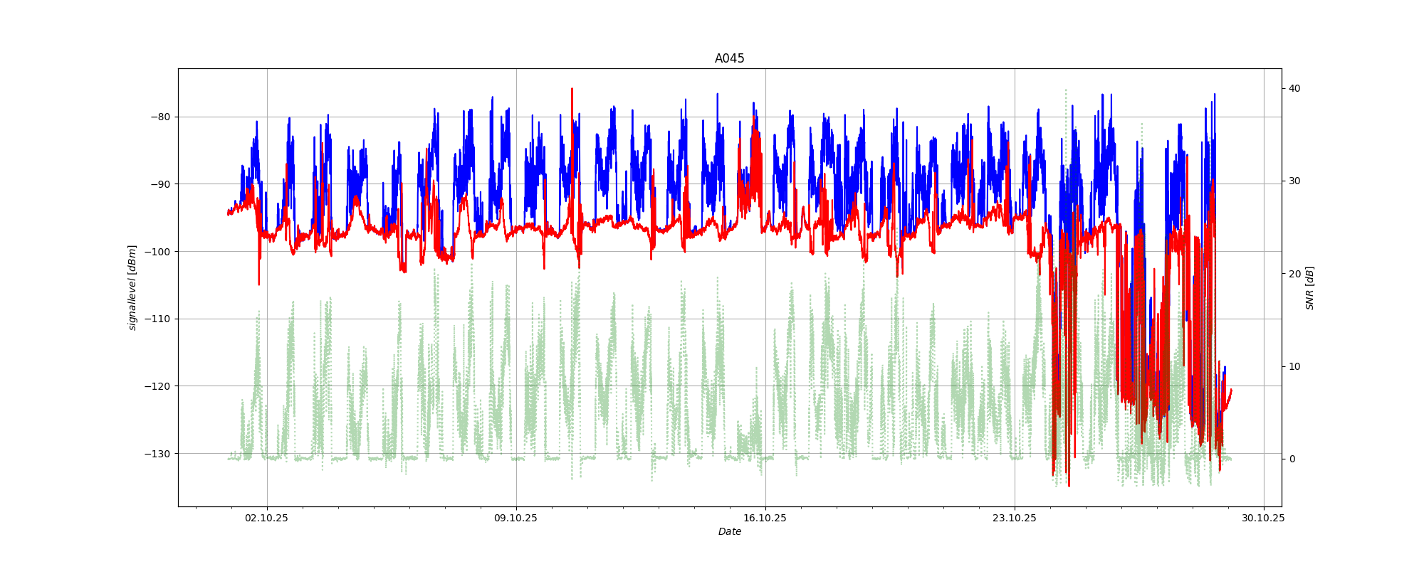This screenshot has width=1424, height=569.
Task: Click the plot title A045
Action: point(729,59)
